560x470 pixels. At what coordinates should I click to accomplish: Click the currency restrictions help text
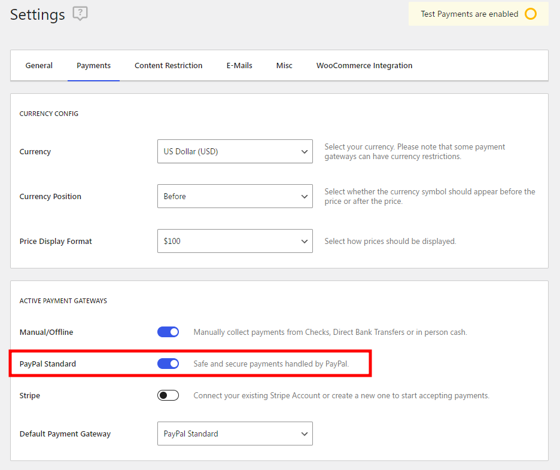tap(415, 152)
